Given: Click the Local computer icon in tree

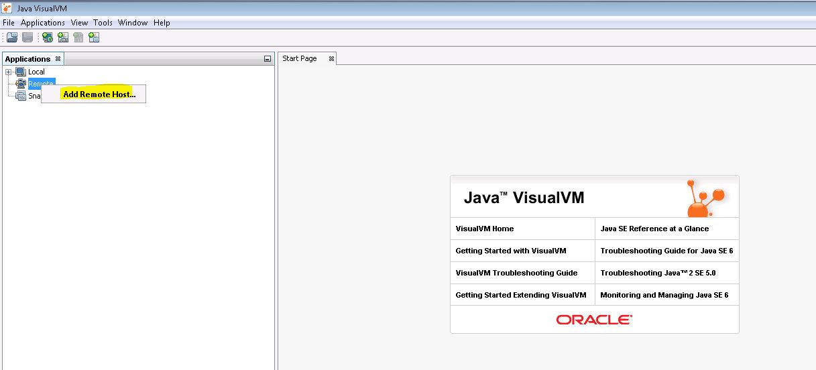Looking at the screenshot, I should [x=20, y=72].
